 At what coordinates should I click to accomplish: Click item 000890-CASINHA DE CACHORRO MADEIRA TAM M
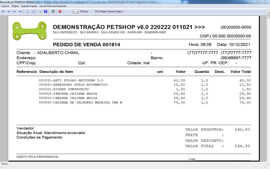[x=80, y=102]
